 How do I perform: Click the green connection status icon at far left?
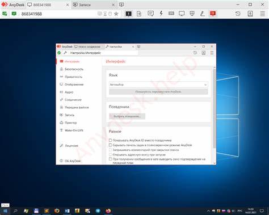(x=5, y=14)
